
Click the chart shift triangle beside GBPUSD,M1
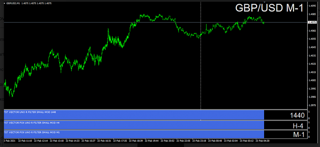(5, 3)
